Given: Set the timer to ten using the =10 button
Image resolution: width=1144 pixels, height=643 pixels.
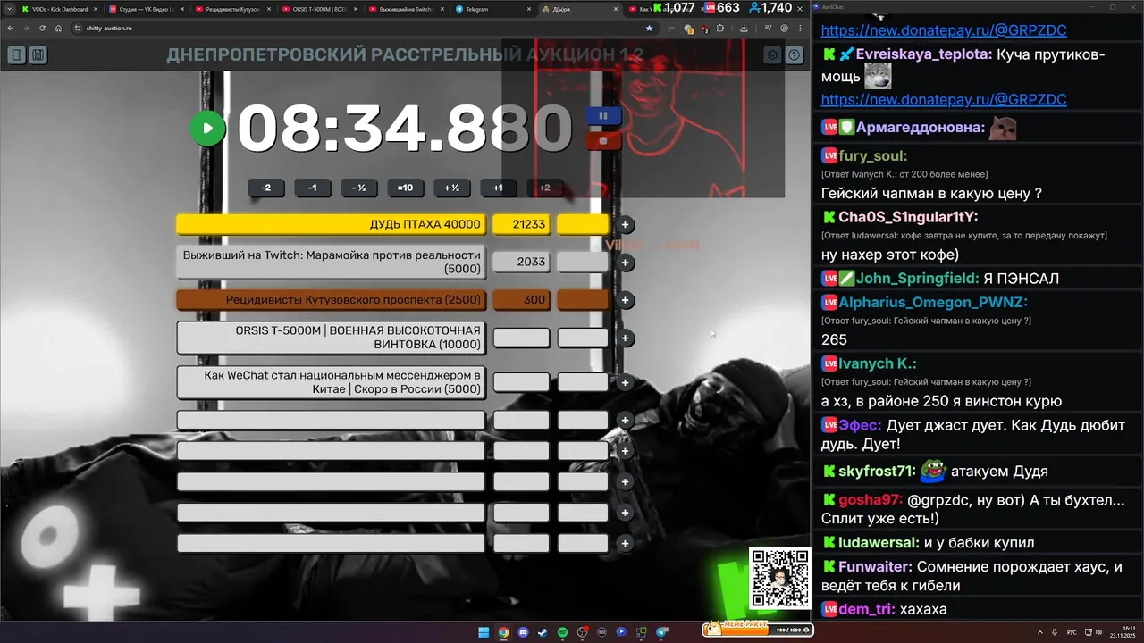Looking at the screenshot, I should (x=405, y=188).
